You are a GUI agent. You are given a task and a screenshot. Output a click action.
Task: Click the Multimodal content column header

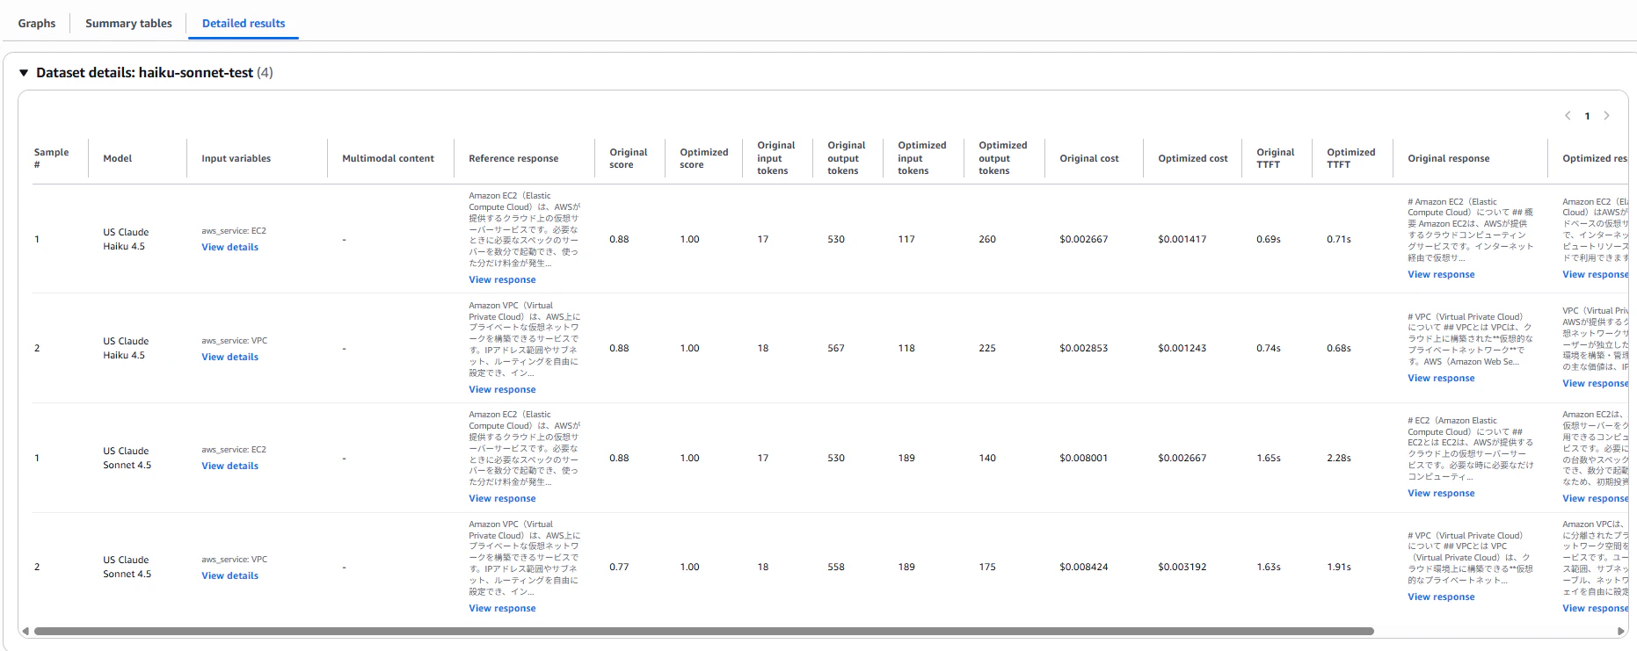pyautogui.click(x=388, y=158)
